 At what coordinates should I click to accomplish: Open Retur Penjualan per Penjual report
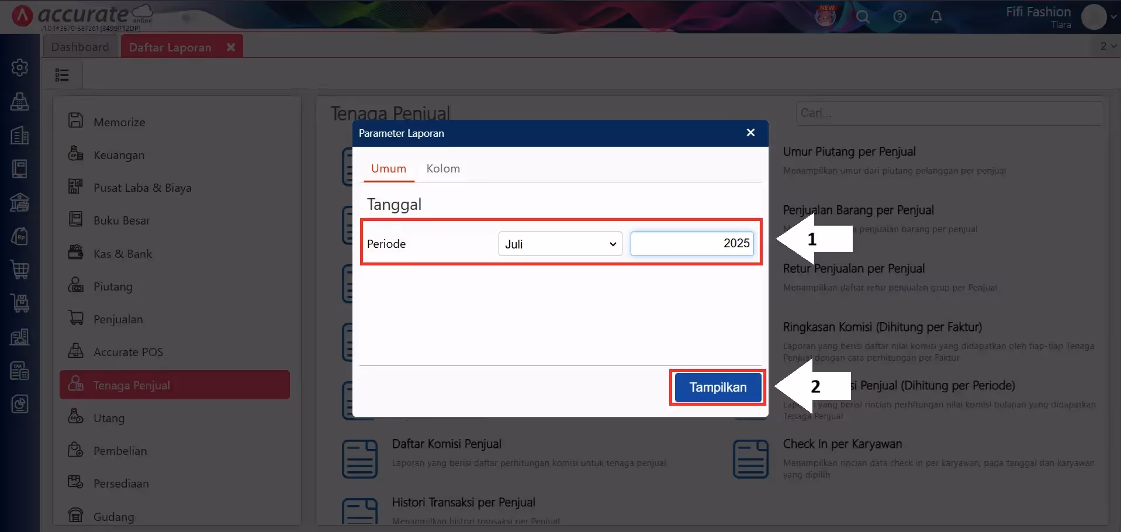coord(854,269)
